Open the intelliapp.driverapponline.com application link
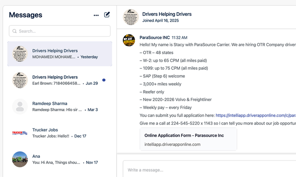Viewport: 296px width, 177px height. pos(256,115)
